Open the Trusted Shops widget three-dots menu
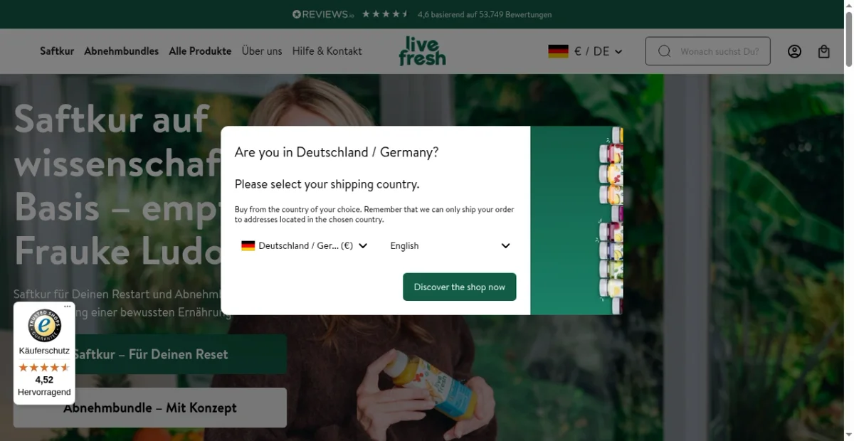The image size is (854, 441). [x=68, y=307]
